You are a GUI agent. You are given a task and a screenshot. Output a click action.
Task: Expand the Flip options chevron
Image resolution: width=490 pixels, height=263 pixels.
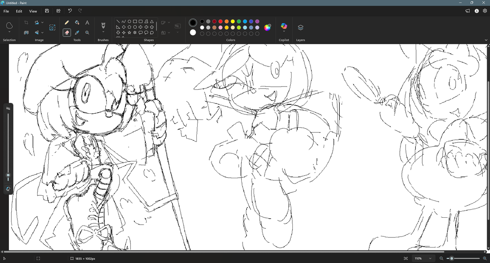pyautogui.click(x=42, y=33)
